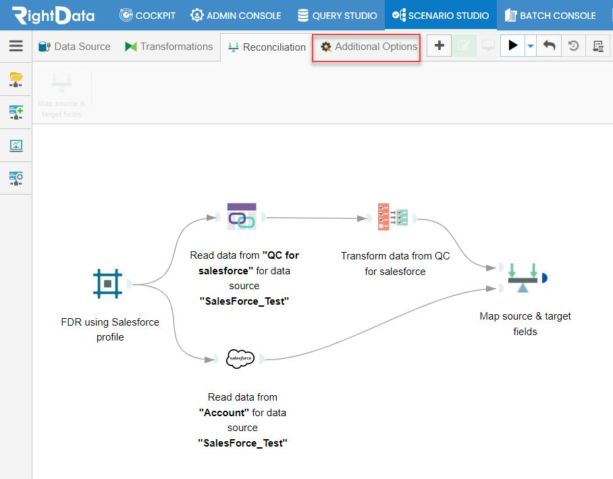Switch to the Data Source tab
This screenshot has width=613, height=479.
(x=74, y=47)
